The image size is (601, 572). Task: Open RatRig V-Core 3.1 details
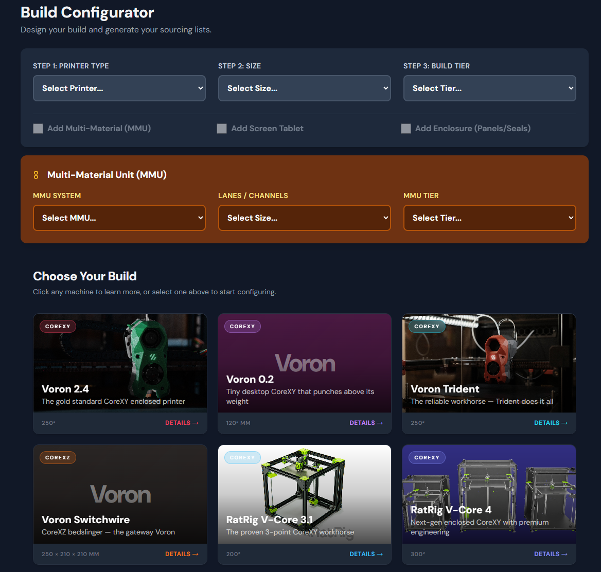(x=366, y=554)
